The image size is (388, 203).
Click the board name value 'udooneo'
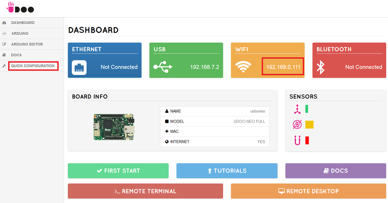pos(258,111)
